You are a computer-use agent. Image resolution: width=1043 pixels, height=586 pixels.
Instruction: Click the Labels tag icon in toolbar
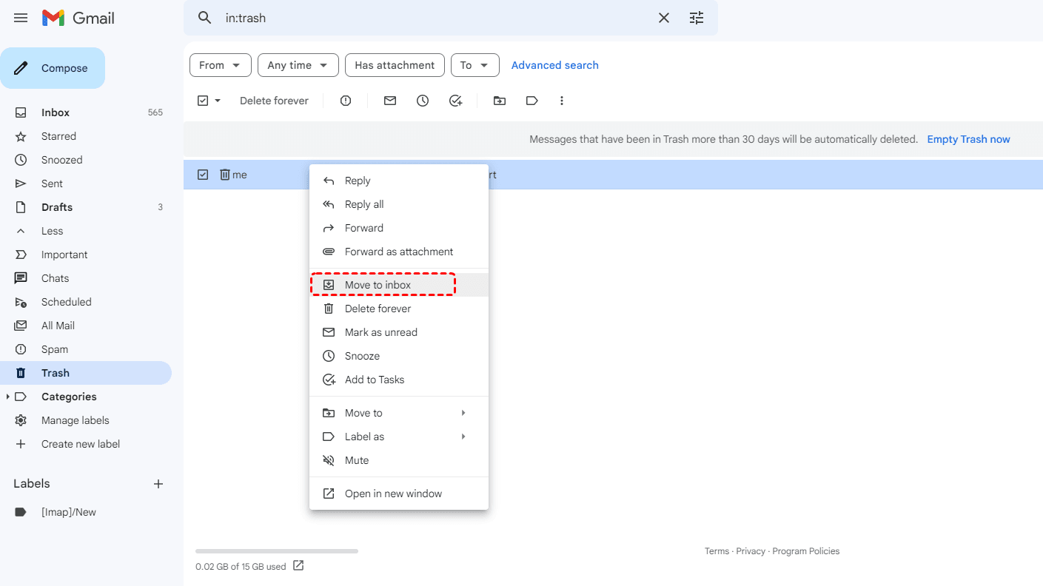[532, 101]
